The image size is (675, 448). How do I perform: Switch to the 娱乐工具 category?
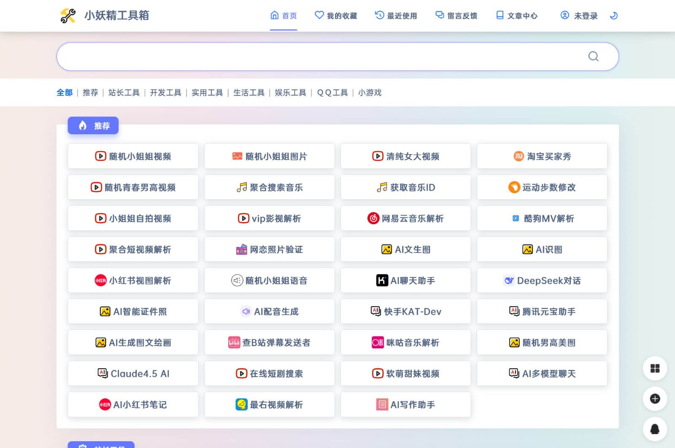[290, 92]
